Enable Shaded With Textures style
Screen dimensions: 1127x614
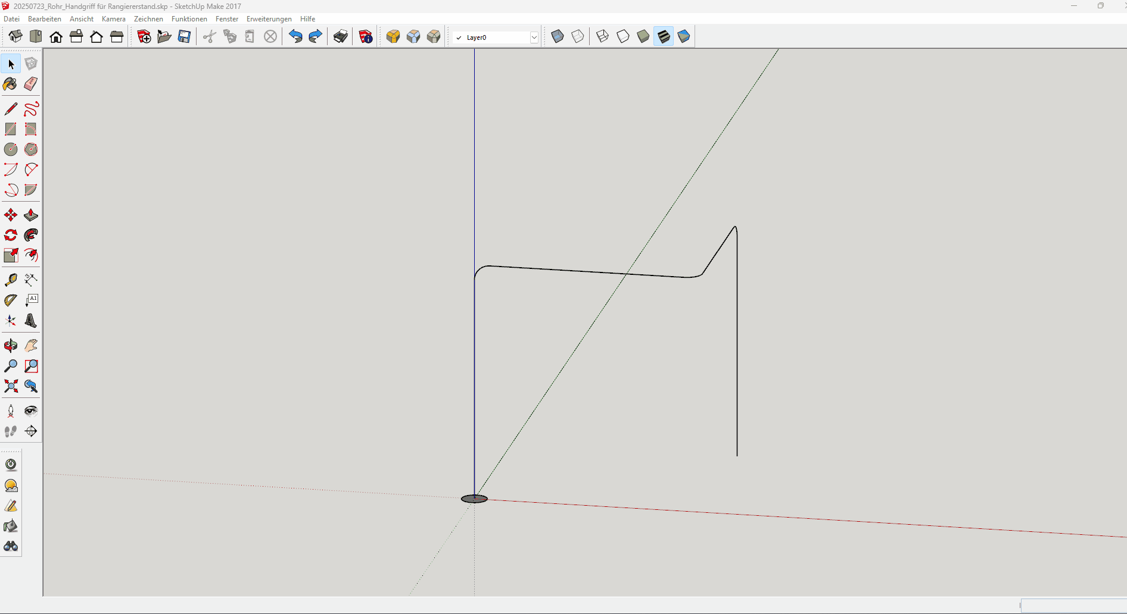tap(664, 37)
